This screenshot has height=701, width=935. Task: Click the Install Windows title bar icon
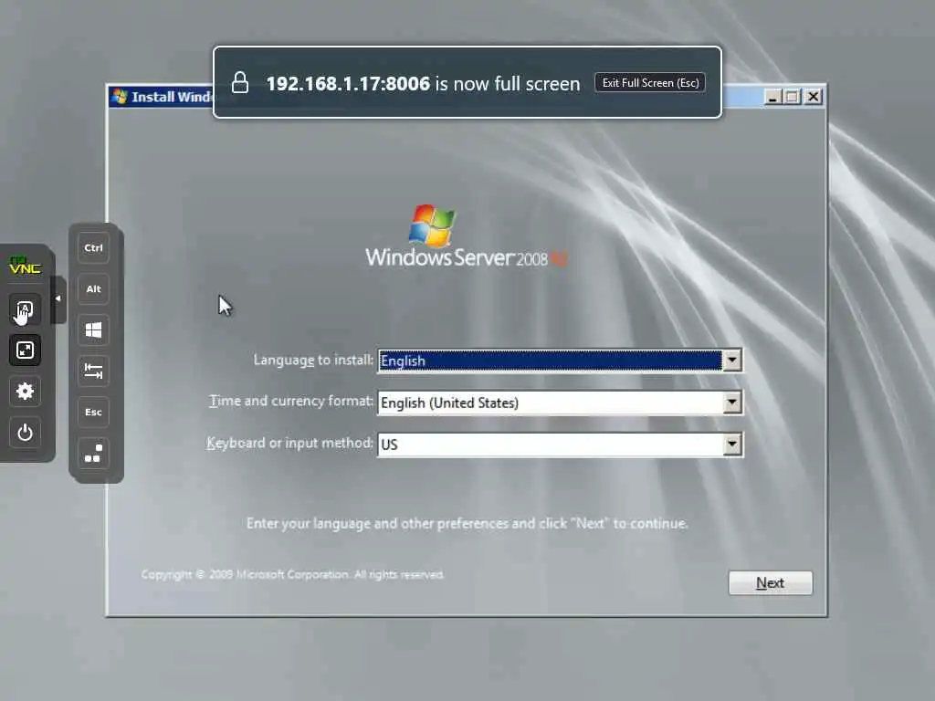click(x=120, y=97)
